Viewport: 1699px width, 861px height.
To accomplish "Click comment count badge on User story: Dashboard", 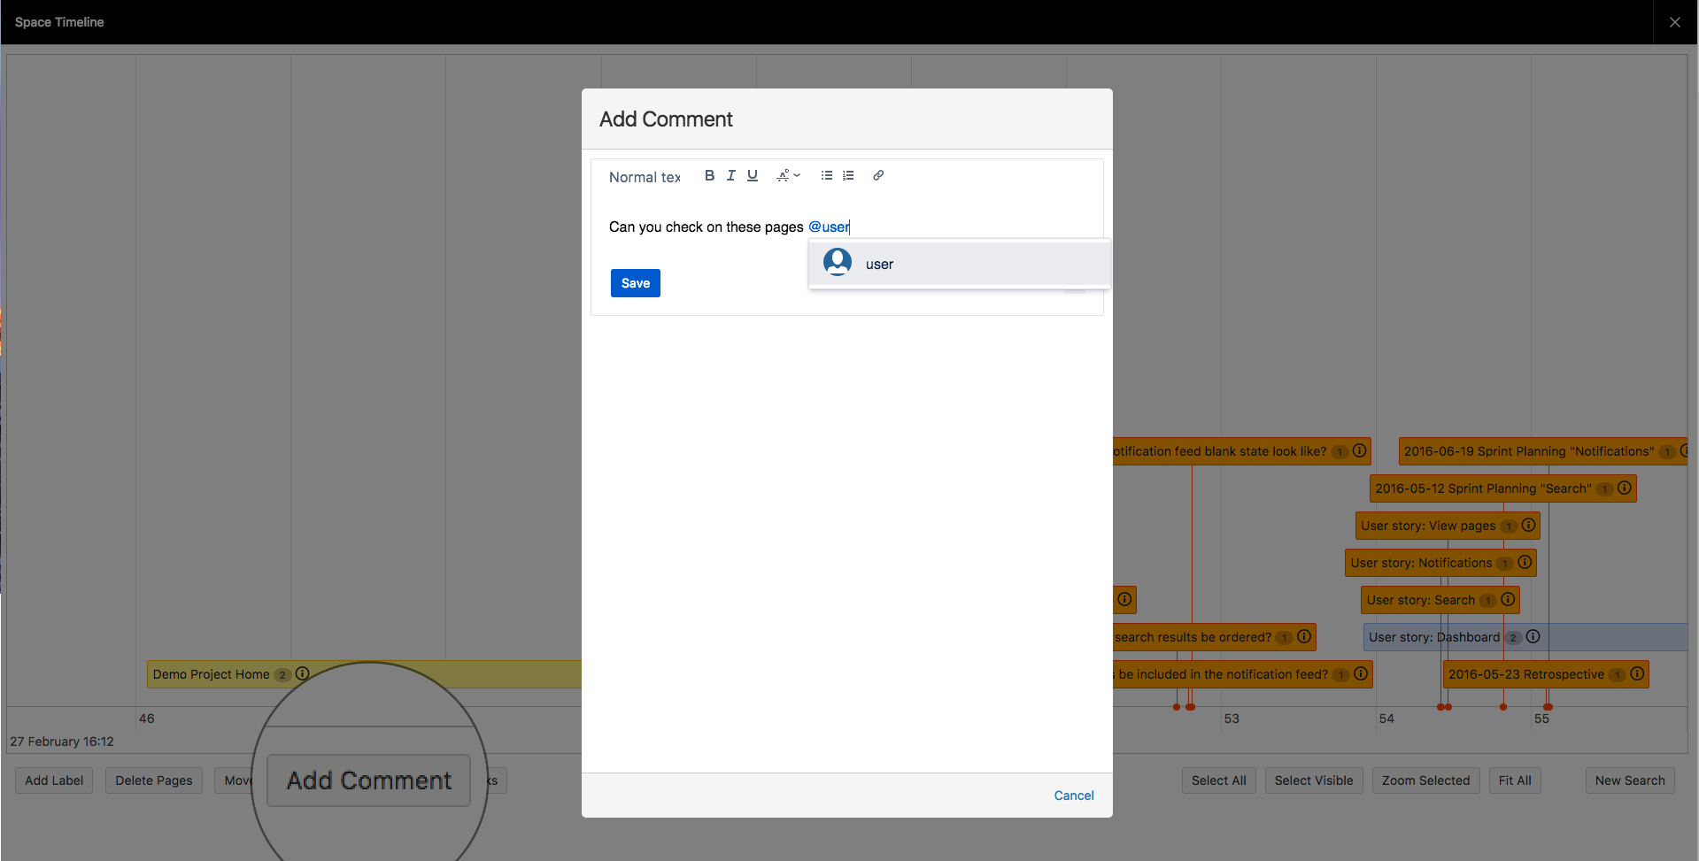I will click(x=1514, y=638).
